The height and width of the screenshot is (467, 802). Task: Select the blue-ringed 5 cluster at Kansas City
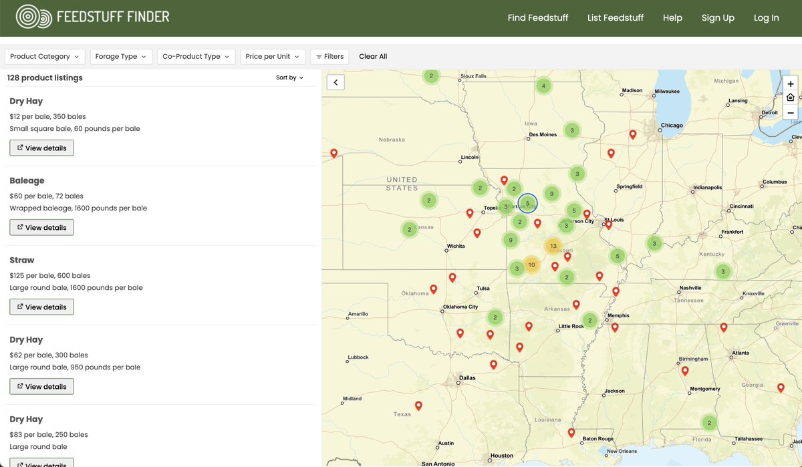tap(527, 203)
